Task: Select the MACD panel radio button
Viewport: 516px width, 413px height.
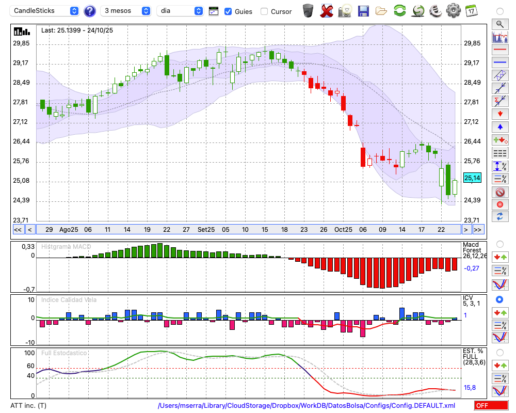Action: tap(500, 244)
